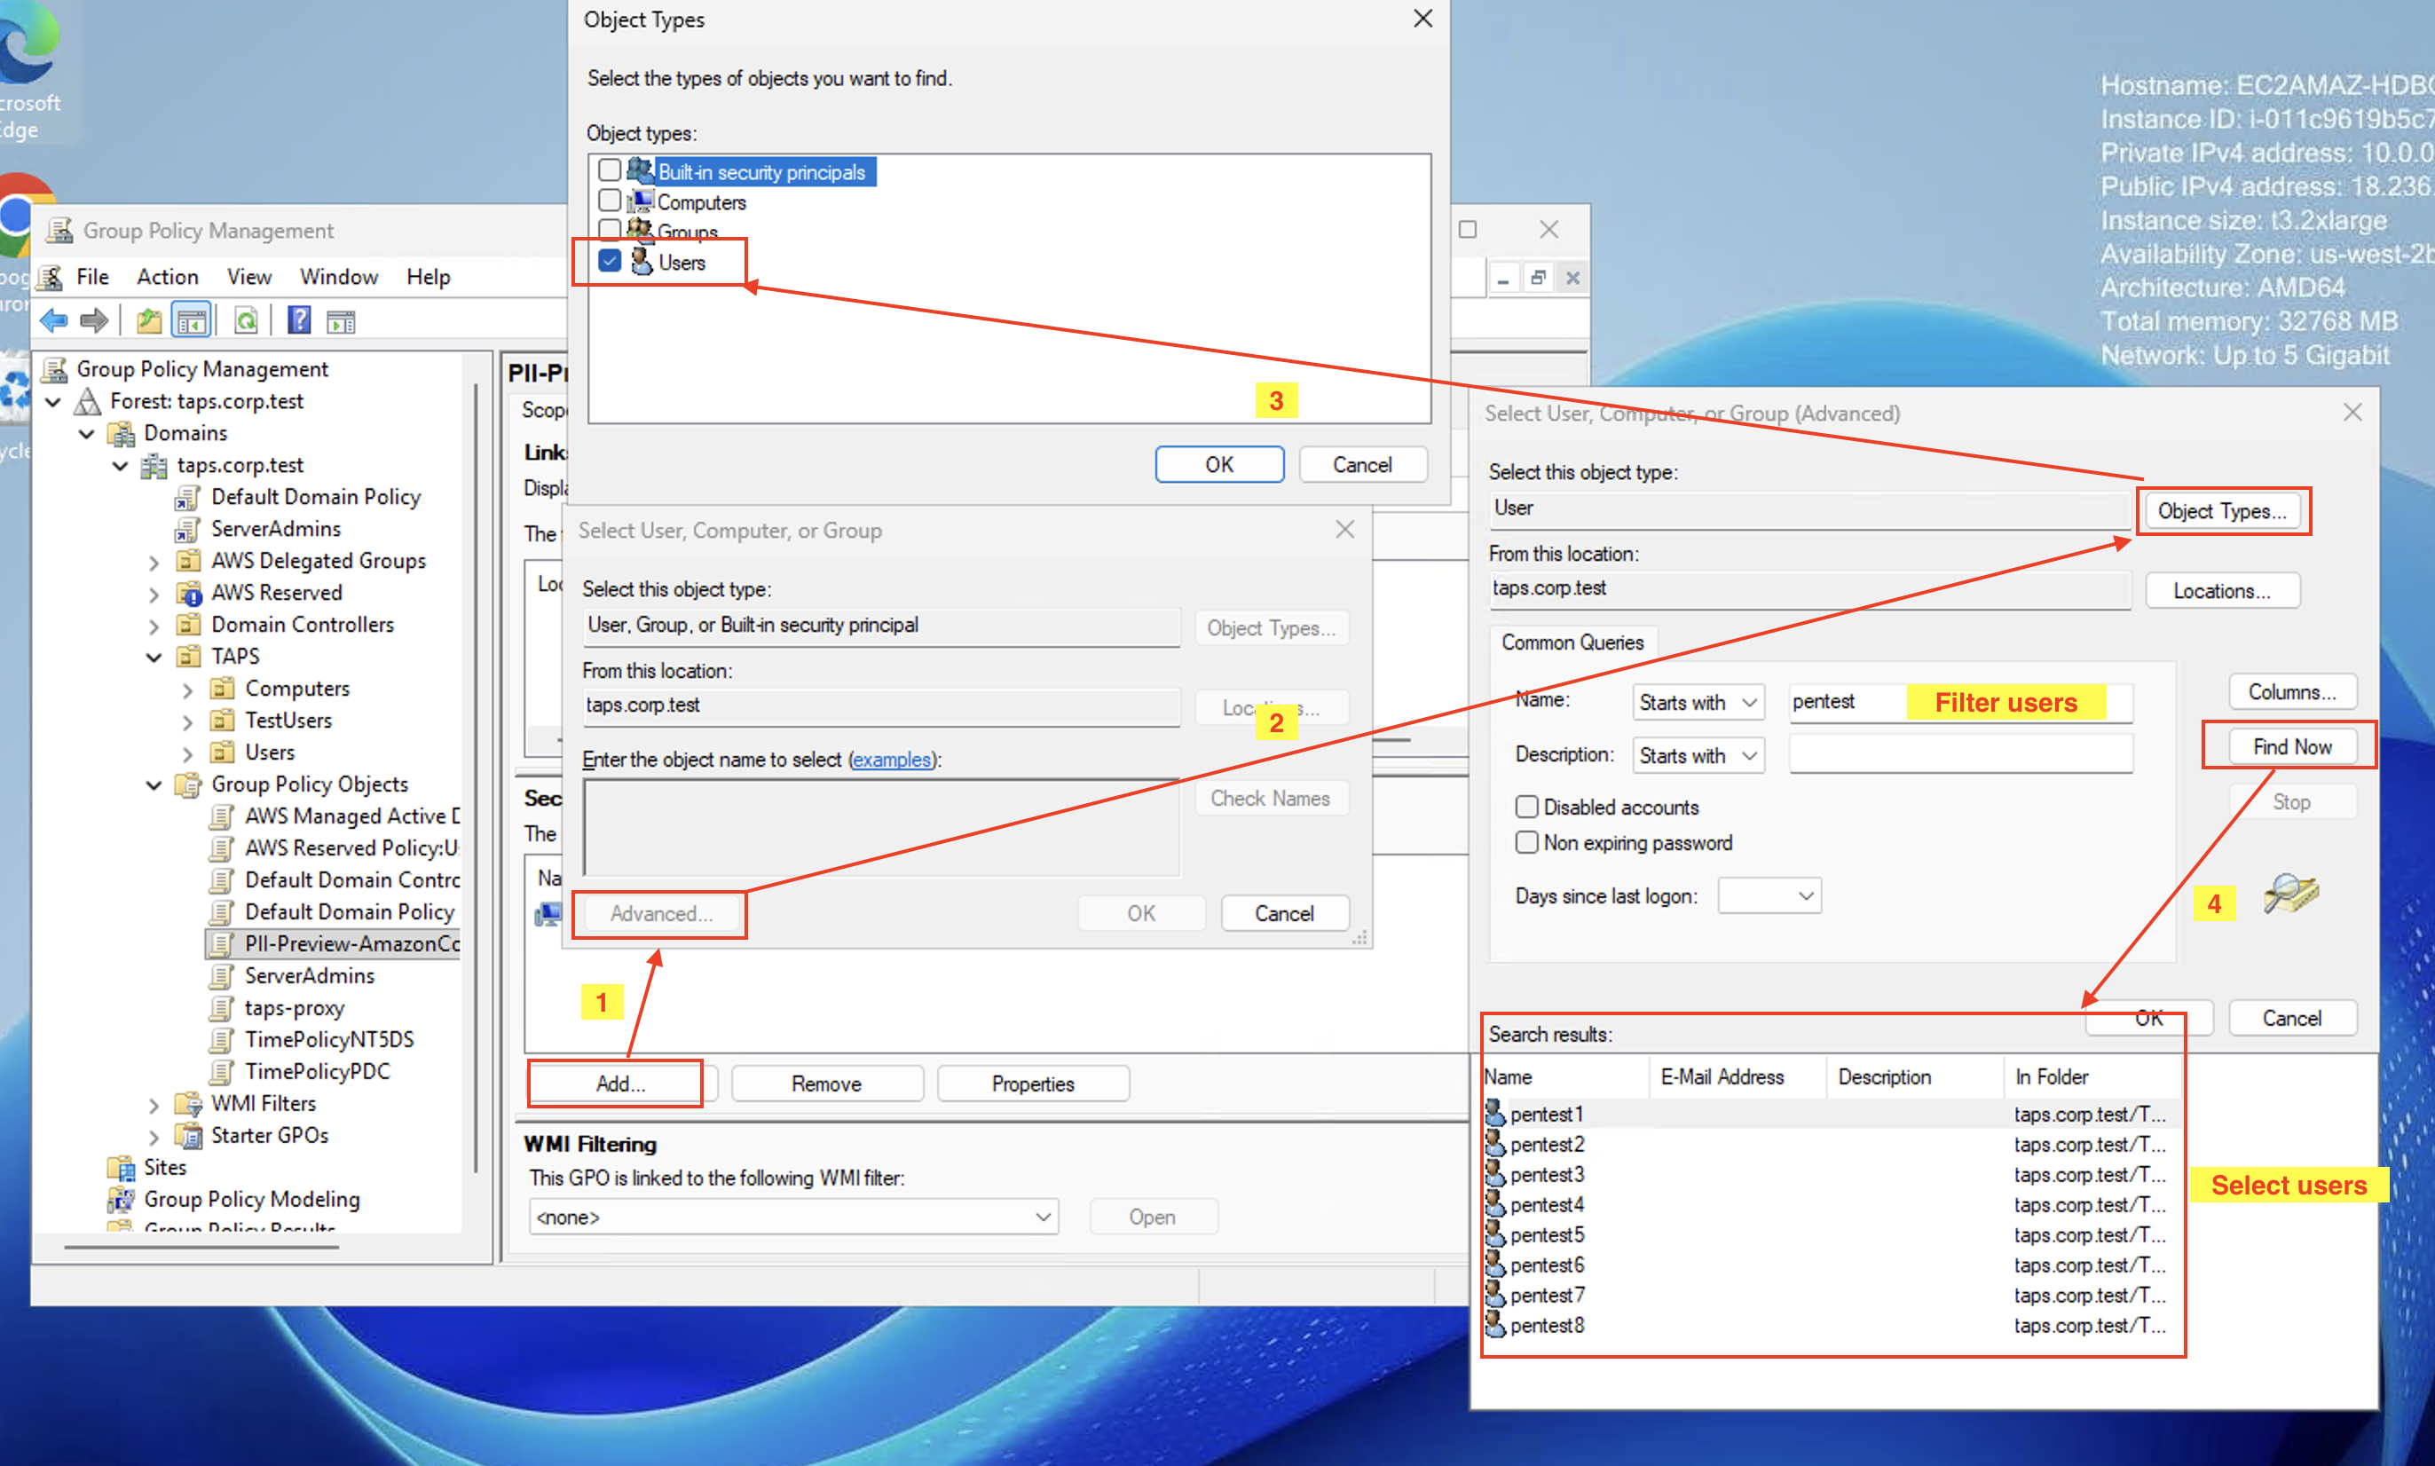
Task: Click the Columns... button
Action: coord(2292,691)
